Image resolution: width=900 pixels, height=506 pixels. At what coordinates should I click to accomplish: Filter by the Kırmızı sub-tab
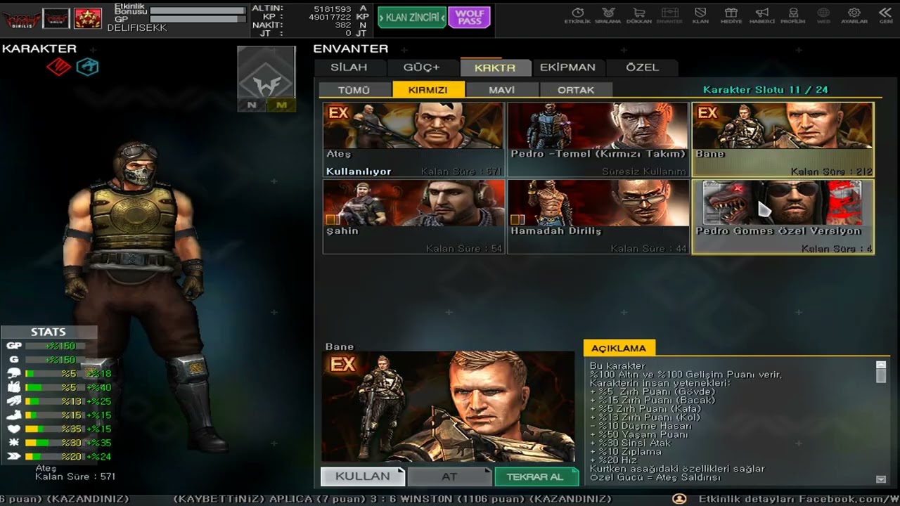coord(428,90)
